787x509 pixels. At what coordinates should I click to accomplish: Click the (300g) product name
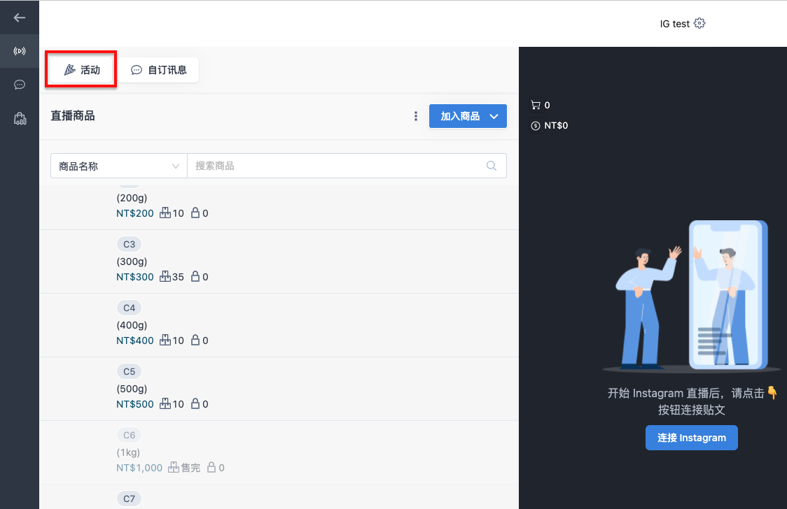(132, 261)
